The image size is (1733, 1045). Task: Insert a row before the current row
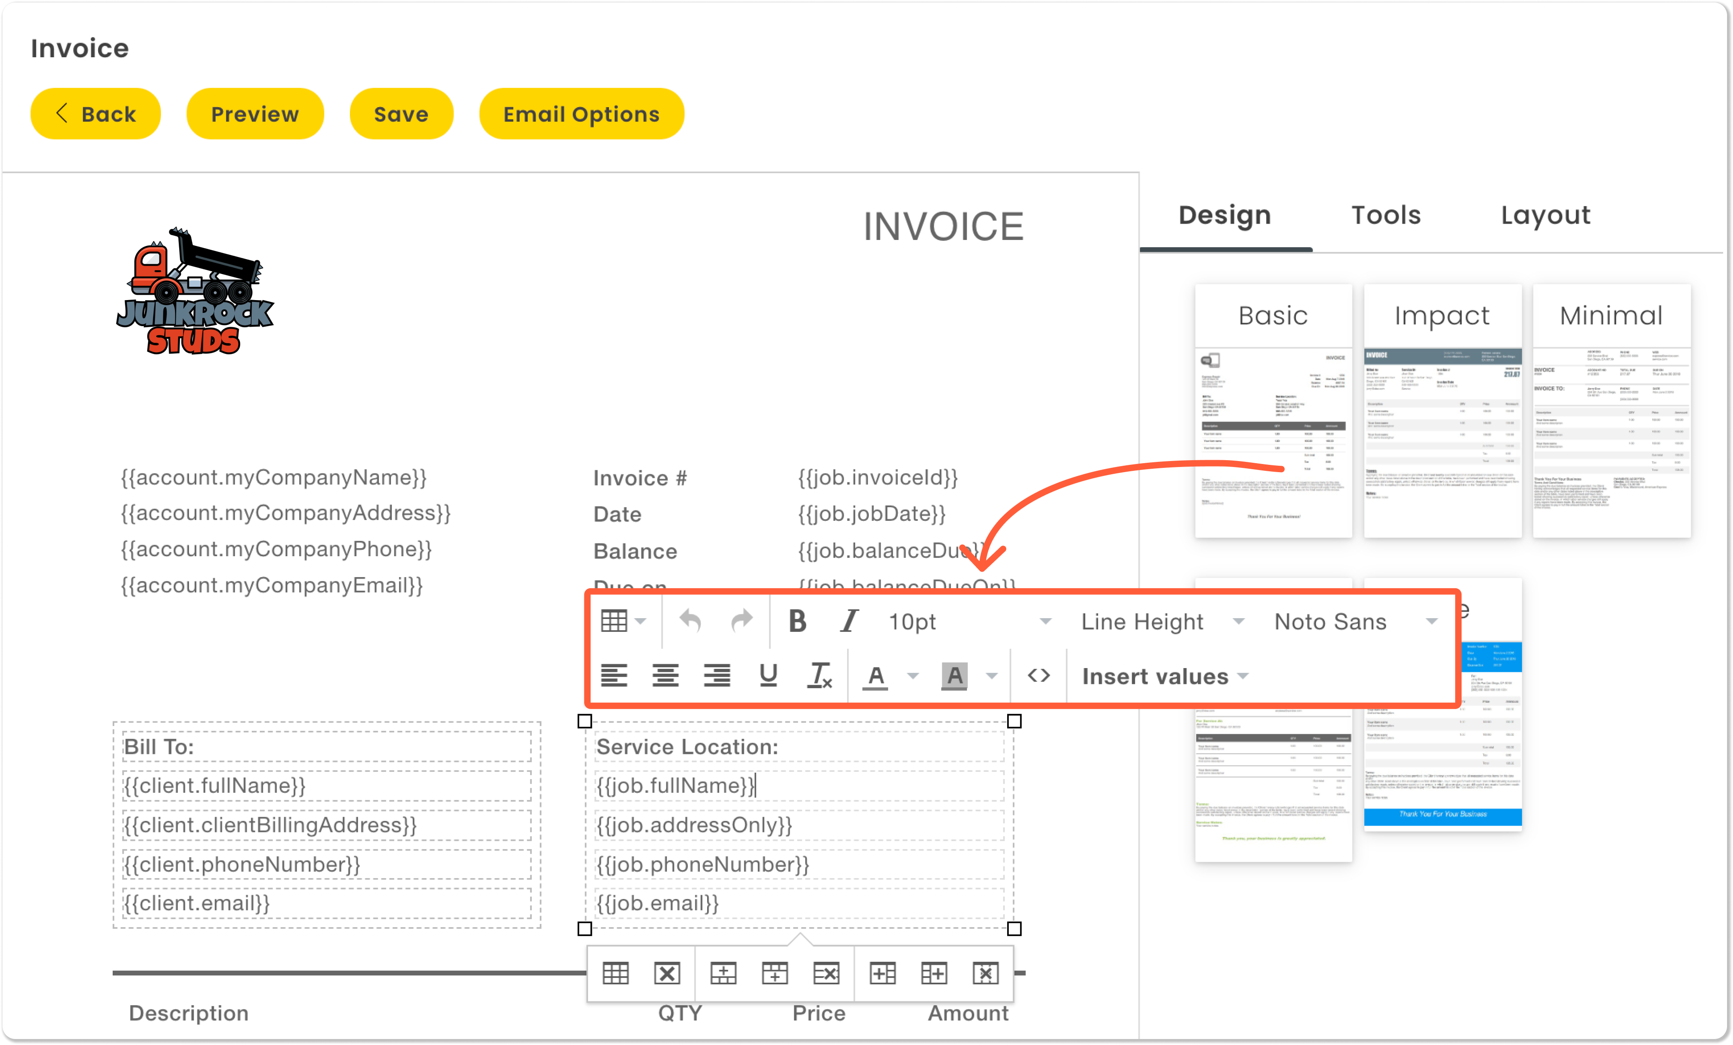723,973
